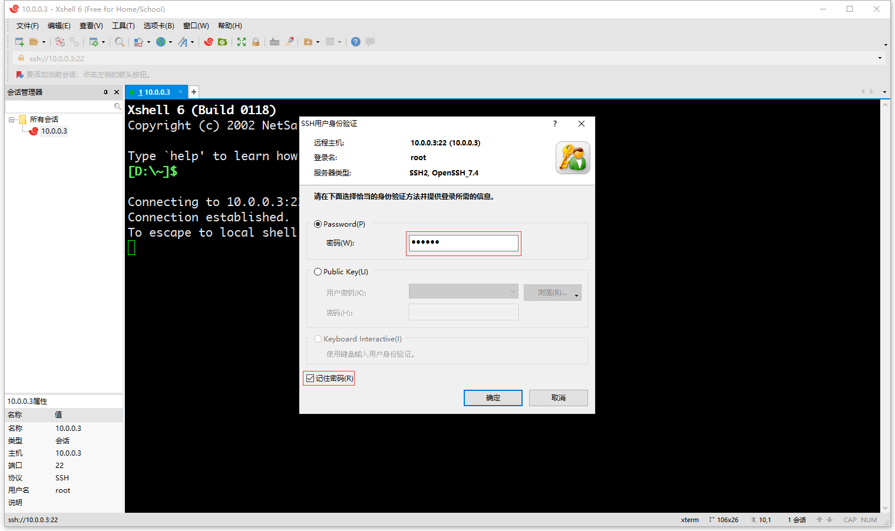Close the SSH authentication dialog
Viewport: 895px width, 531px height.
pos(582,124)
